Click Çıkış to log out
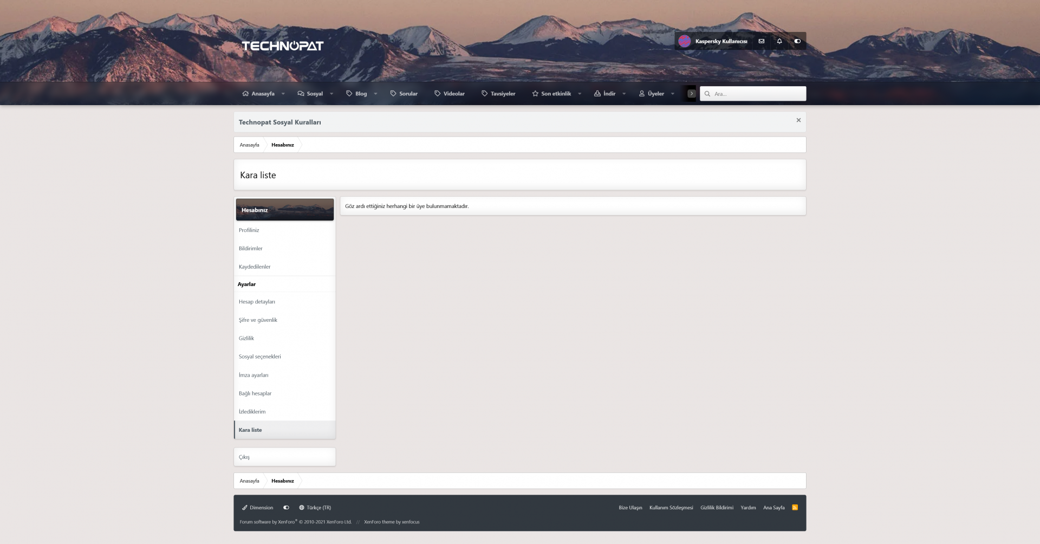 285,457
